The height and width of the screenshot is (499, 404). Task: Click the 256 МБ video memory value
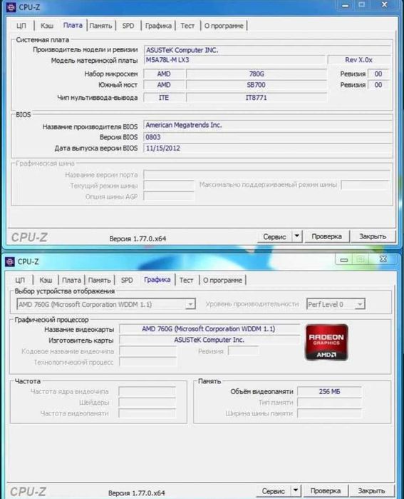(x=329, y=391)
